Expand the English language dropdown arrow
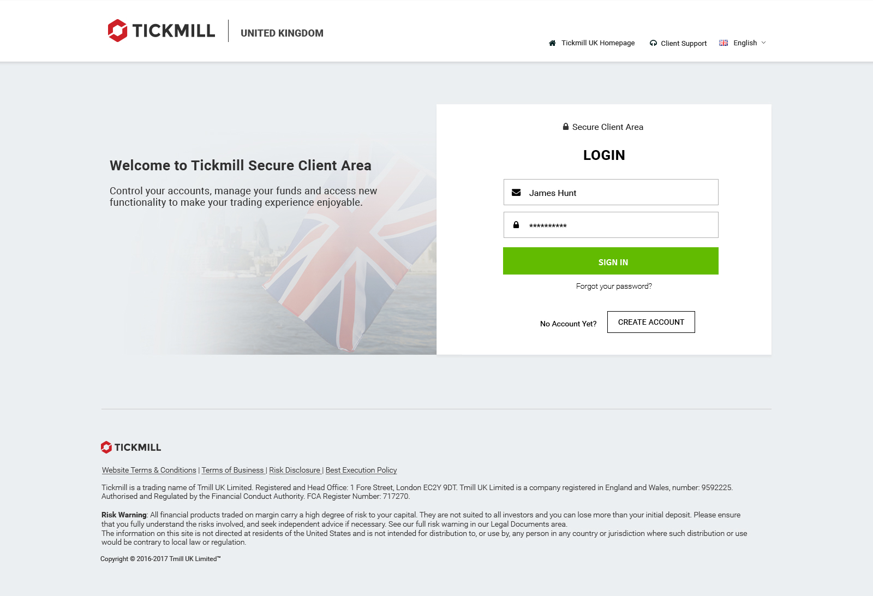 click(764, 43)
